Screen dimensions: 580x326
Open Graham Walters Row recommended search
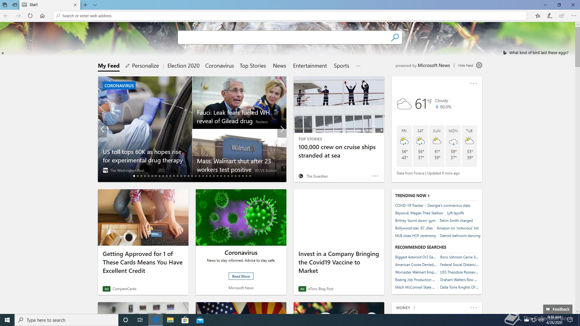coord(459,280)
